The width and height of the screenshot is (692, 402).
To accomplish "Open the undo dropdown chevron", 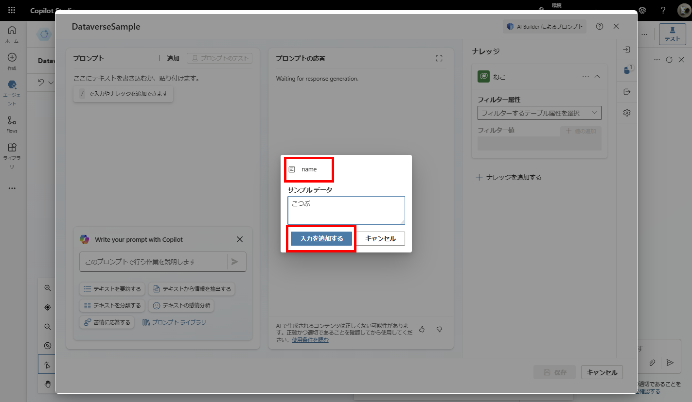I will (x=52, y=83).
